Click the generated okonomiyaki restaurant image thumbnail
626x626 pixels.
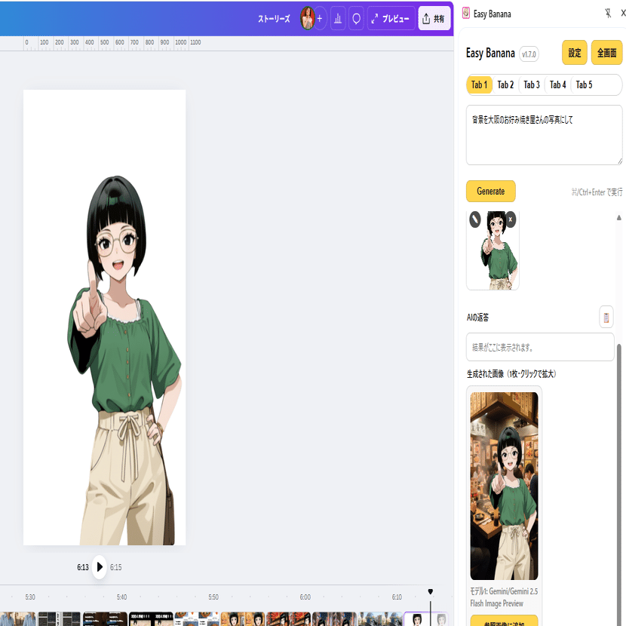504,485
